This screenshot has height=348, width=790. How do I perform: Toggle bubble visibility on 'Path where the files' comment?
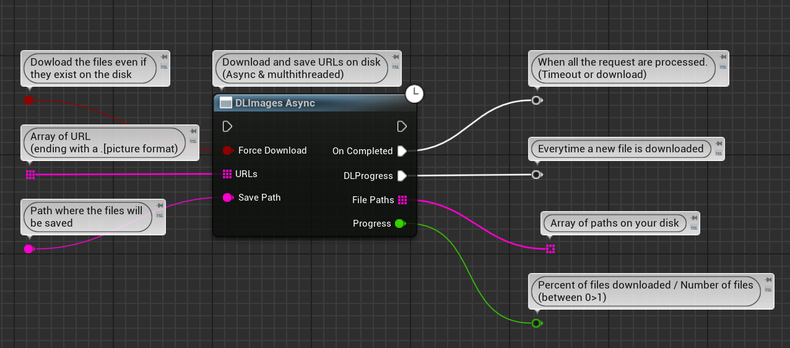click(x=159, y=215)
